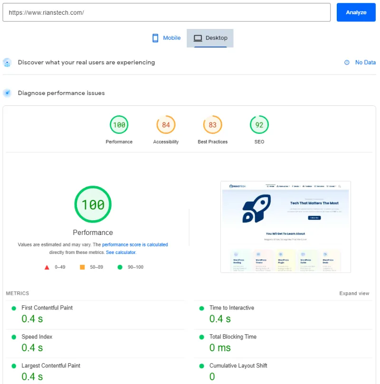Expand the metrics with Expand view
This screenshot has height=384, width=380.
(x=354, y=293)
